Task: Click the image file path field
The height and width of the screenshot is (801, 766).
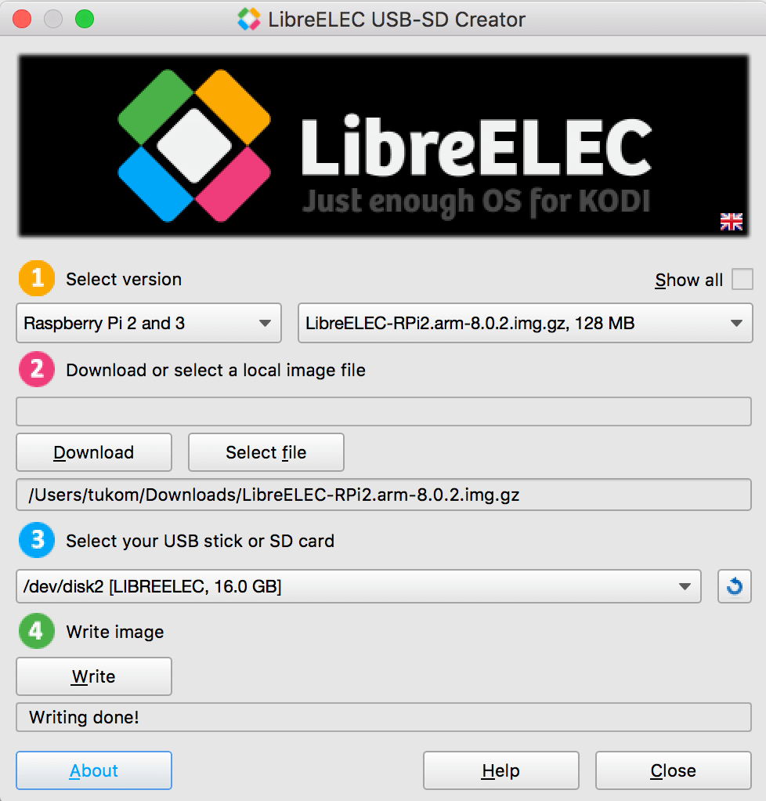Action: coord(384,495)
